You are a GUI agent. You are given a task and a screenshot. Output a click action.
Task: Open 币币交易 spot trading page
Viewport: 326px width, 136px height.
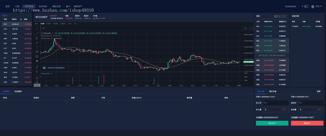coord(29,6)
